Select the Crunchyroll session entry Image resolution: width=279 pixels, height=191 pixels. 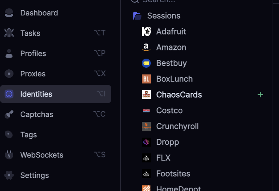(177, 126)
